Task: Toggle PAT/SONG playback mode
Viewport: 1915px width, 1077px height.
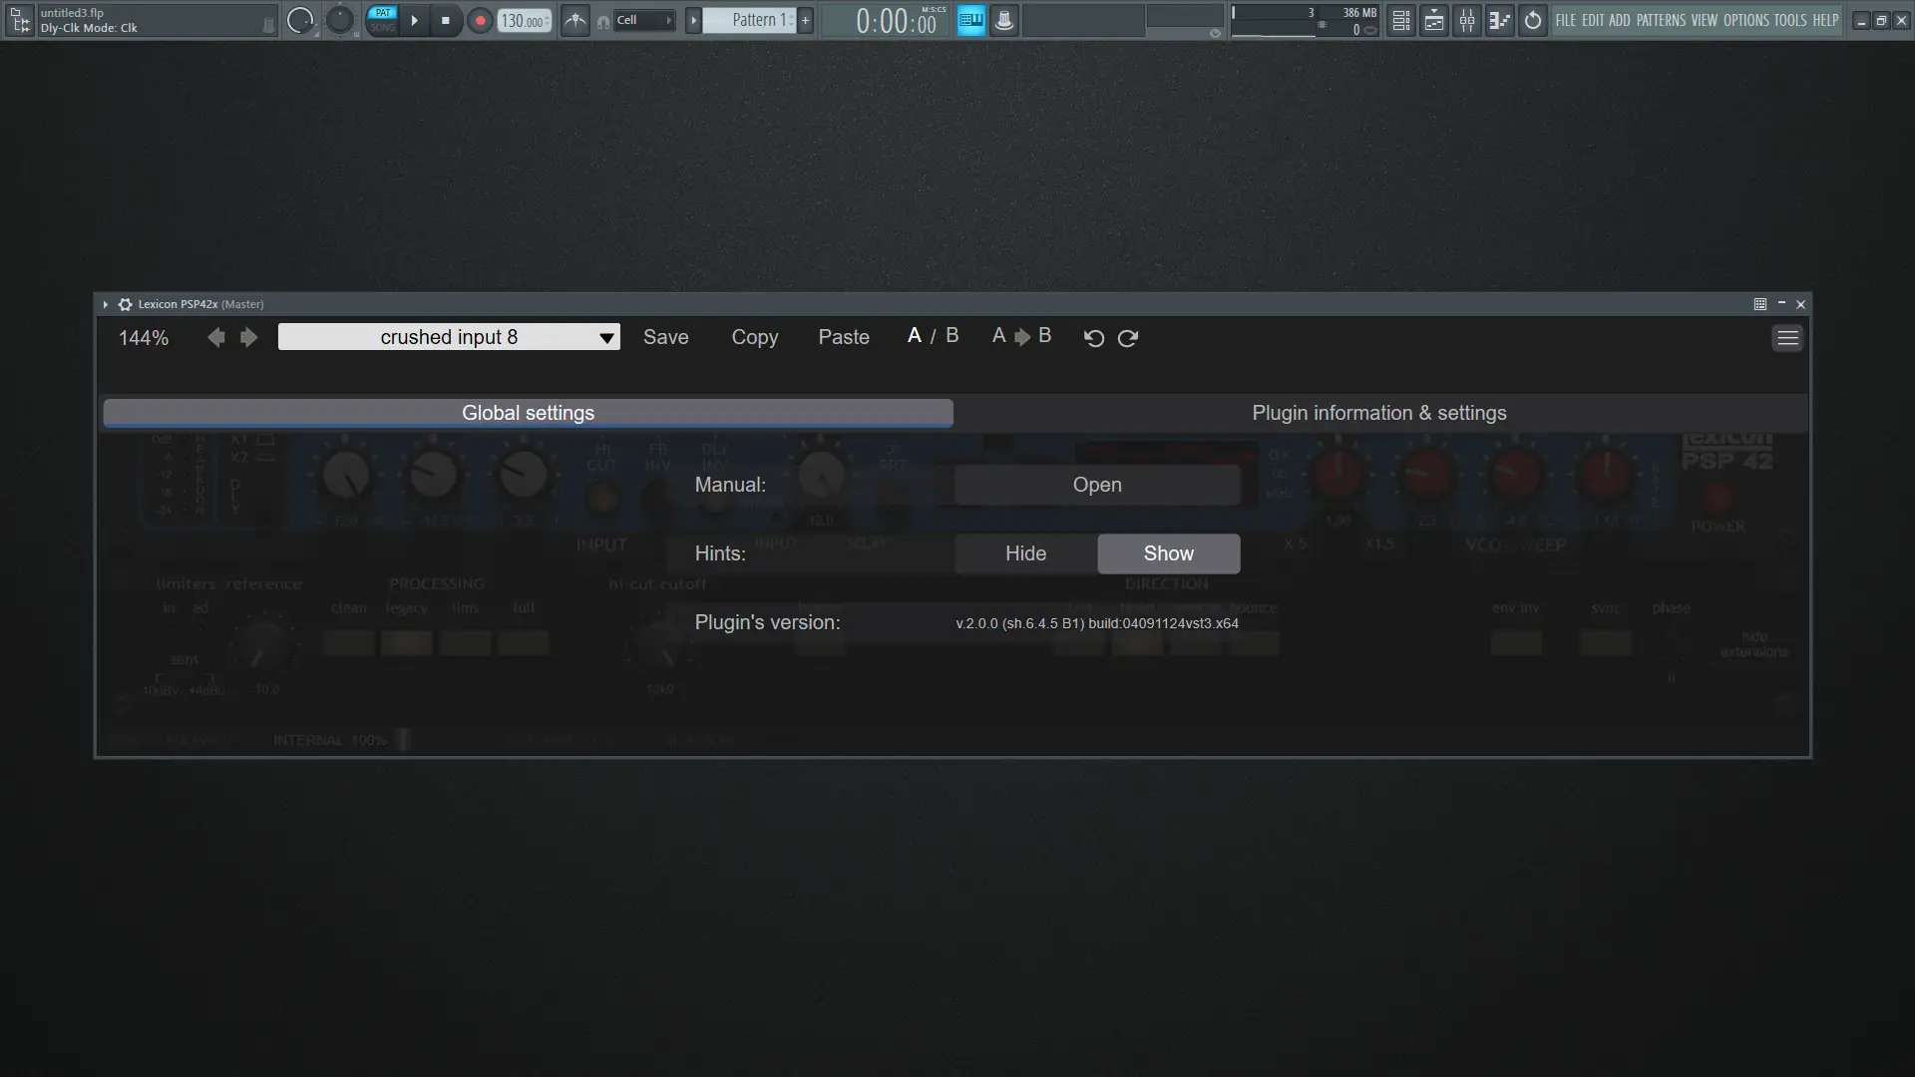Action: pyautogui.click(x=383, y=20)
